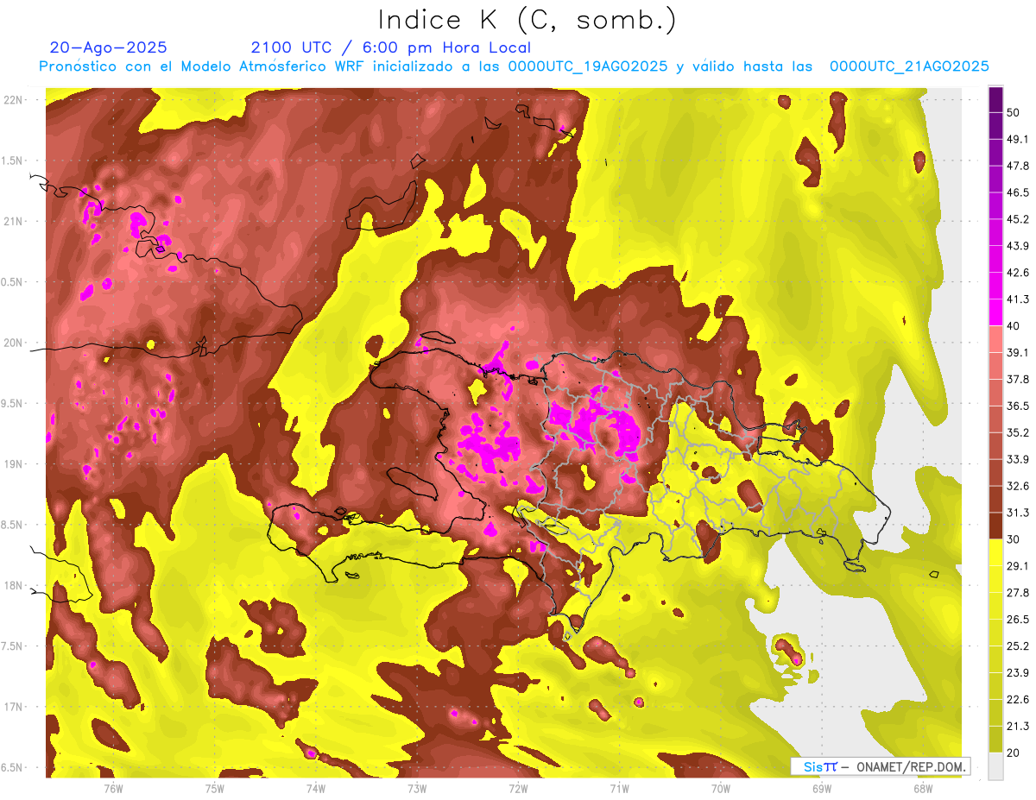This screenshot has height=800, width=1036.
Task: Click the colorbar value '20'
Action: pos(1014,753)
